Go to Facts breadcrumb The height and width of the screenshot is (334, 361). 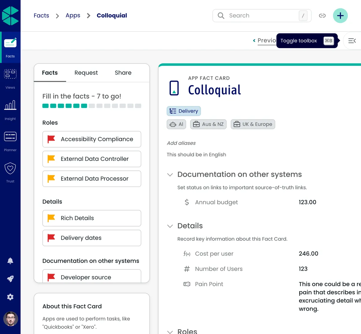[42, 16]
